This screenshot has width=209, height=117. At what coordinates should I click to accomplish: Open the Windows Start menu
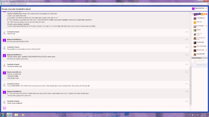coord(3,115)
